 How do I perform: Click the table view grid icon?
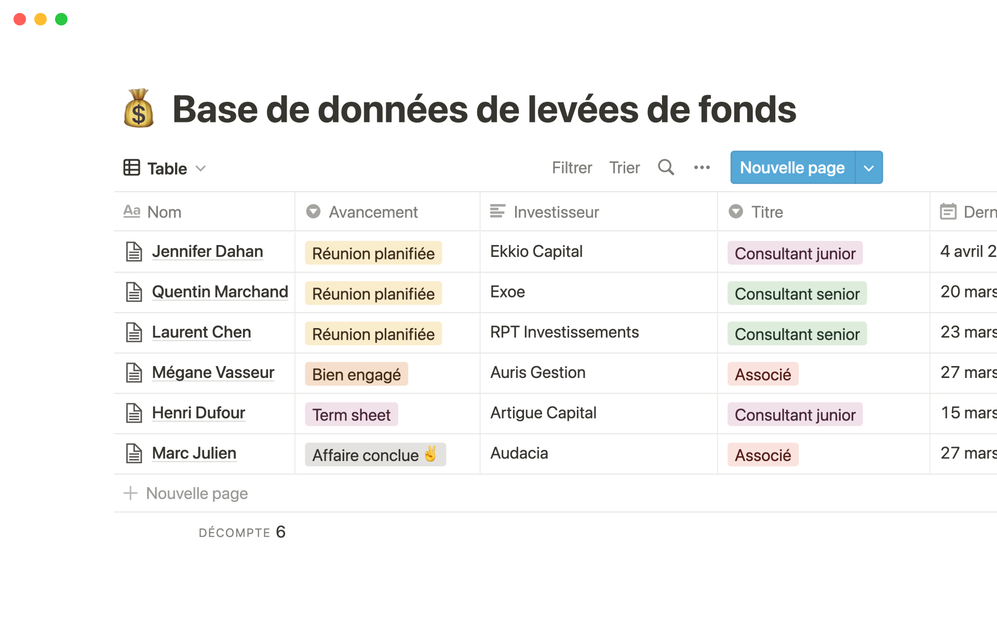[131, 168]
